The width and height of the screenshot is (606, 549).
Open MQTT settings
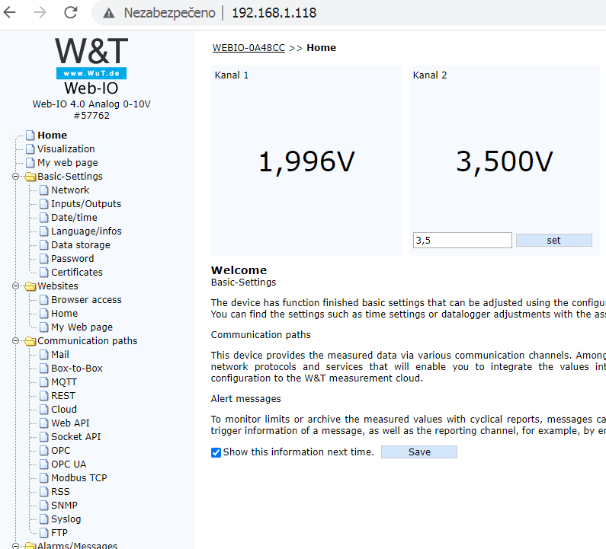[x=64, y=381]
